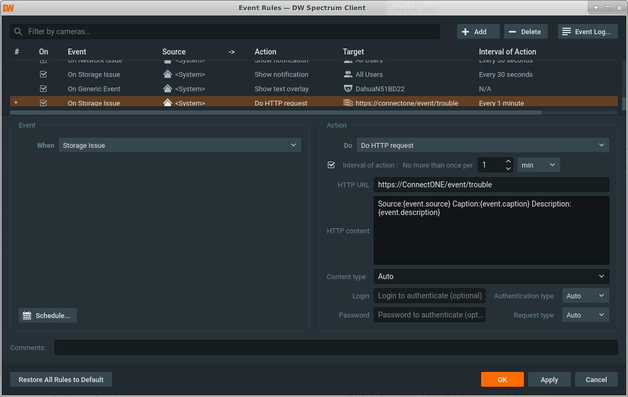Open the When event type dropdown
Screen dimensions: 628x397
pyautogui.click(x=179, y=145)
